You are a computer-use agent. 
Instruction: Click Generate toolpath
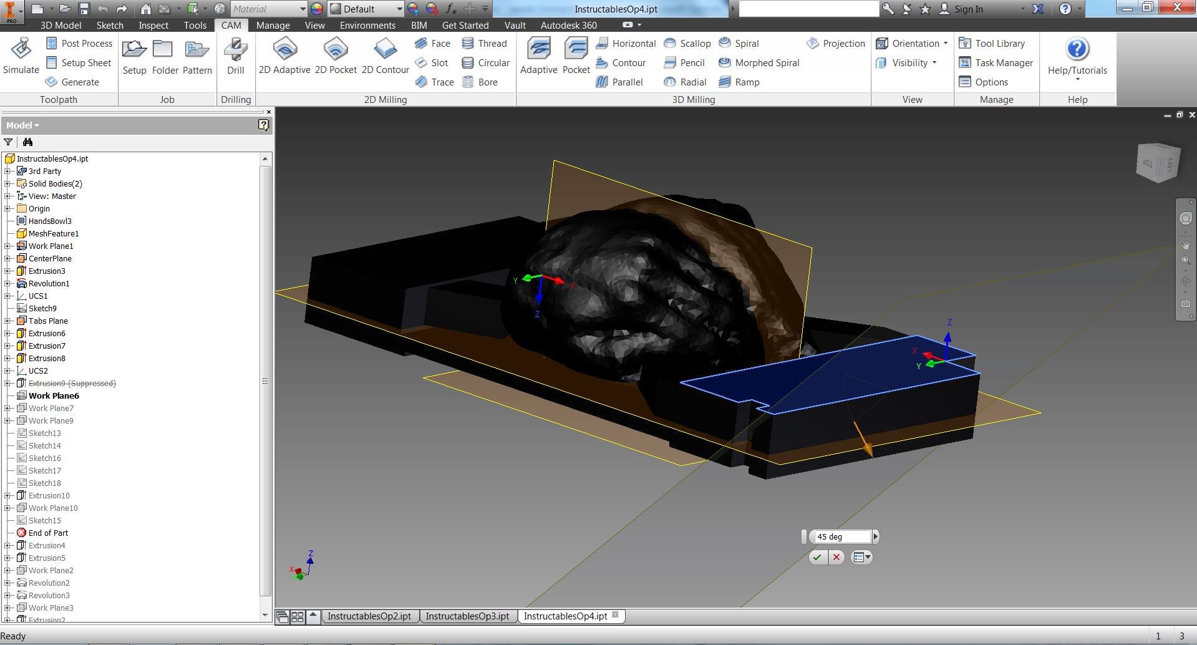pyautogui.click(x=72, y=82)
